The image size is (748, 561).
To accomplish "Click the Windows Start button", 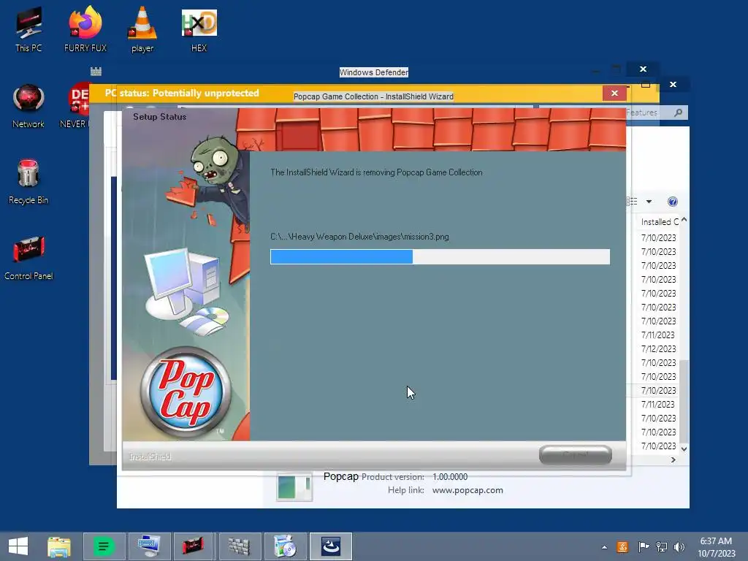I will [18, 546].
